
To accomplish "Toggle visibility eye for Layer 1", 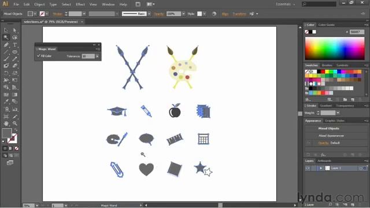I will (x=308, y=168).
